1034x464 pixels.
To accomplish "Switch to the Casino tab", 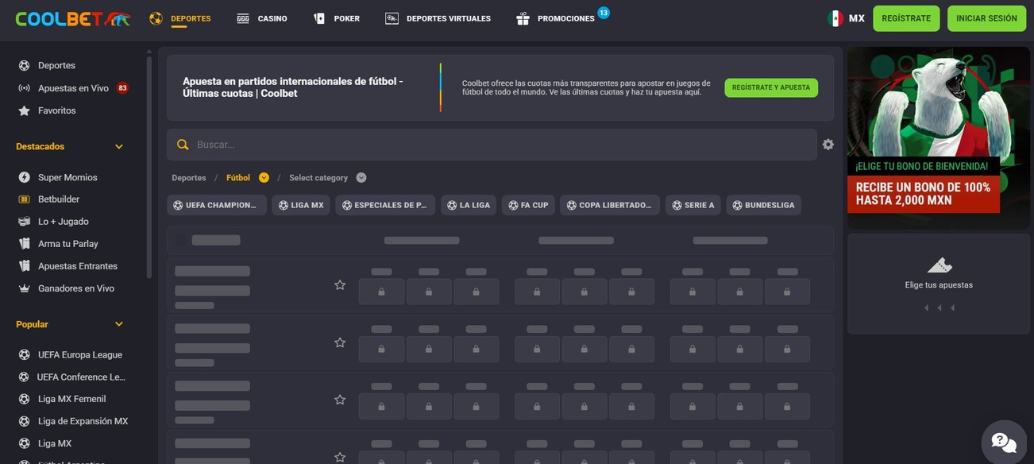I will pos(262,18).
